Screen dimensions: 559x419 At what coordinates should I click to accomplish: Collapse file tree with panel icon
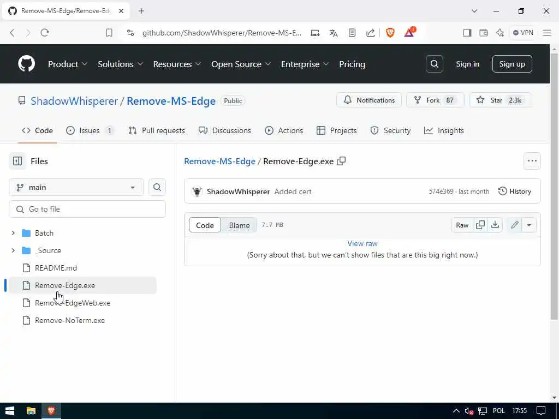17,161
